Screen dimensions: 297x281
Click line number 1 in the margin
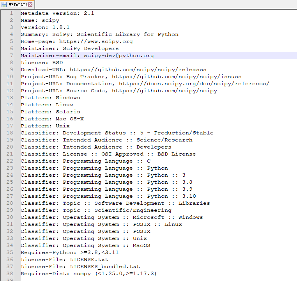[11, 13]
